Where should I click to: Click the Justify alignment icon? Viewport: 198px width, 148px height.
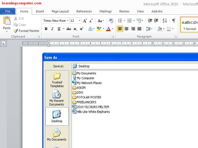point(139,29)
